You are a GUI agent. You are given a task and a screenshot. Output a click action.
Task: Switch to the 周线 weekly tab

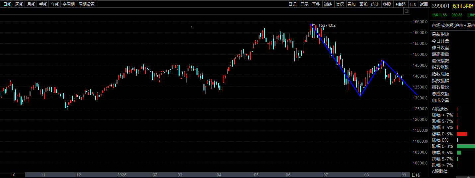(19, 4)
